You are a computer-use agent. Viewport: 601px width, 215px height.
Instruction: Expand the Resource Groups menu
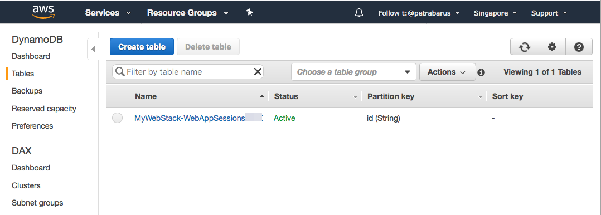pyautogui.click(x=188, y=13)
